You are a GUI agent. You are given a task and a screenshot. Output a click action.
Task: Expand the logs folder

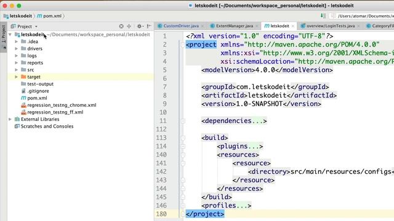click(x=17, y=56)
